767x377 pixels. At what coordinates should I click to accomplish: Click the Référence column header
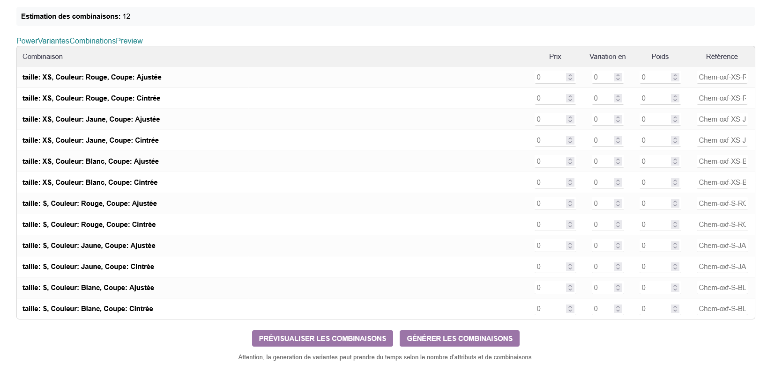pos(722,57)
